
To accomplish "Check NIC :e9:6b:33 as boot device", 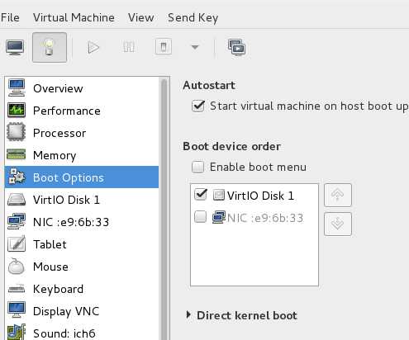I will pos(200,217).
